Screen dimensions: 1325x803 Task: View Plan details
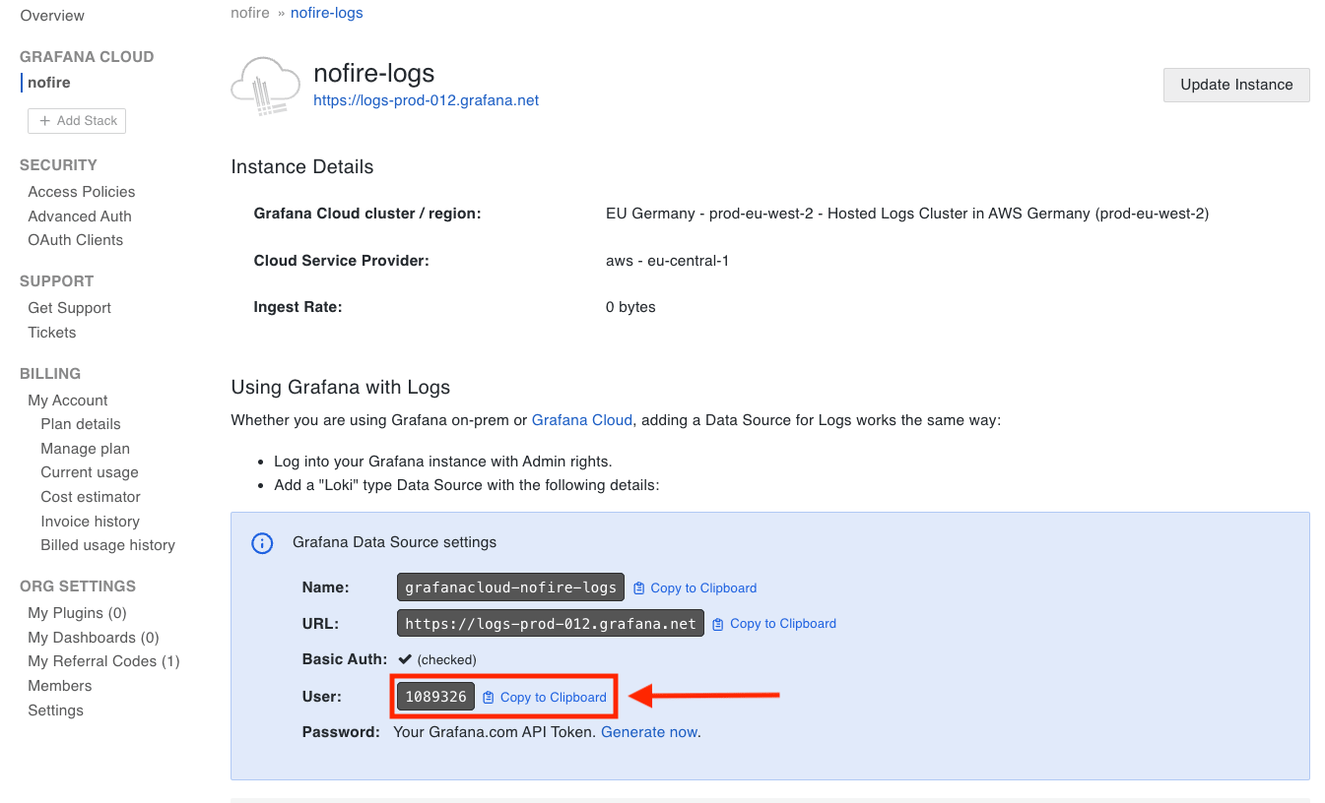pyautogui.click(x=81, y=424)
